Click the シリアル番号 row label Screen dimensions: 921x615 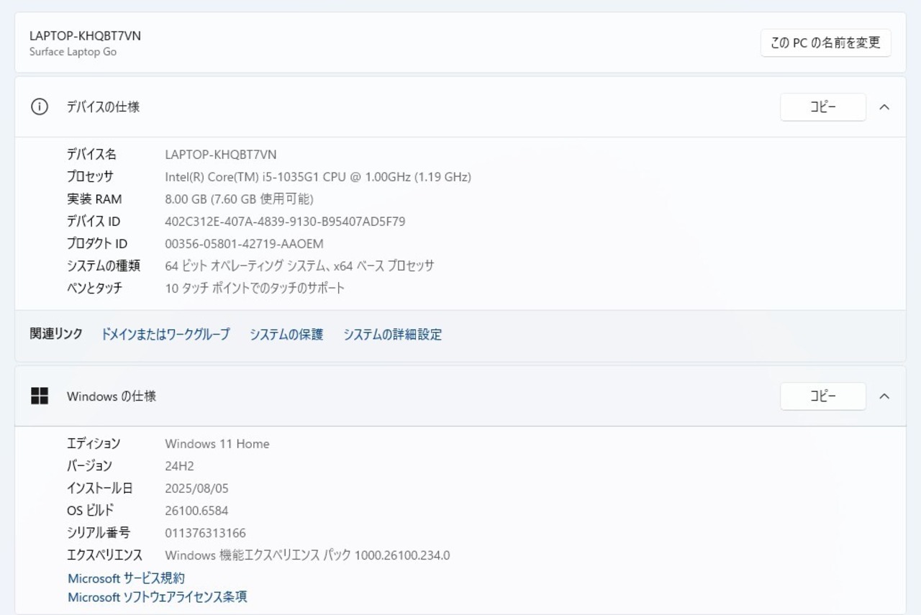coord(99,532)
